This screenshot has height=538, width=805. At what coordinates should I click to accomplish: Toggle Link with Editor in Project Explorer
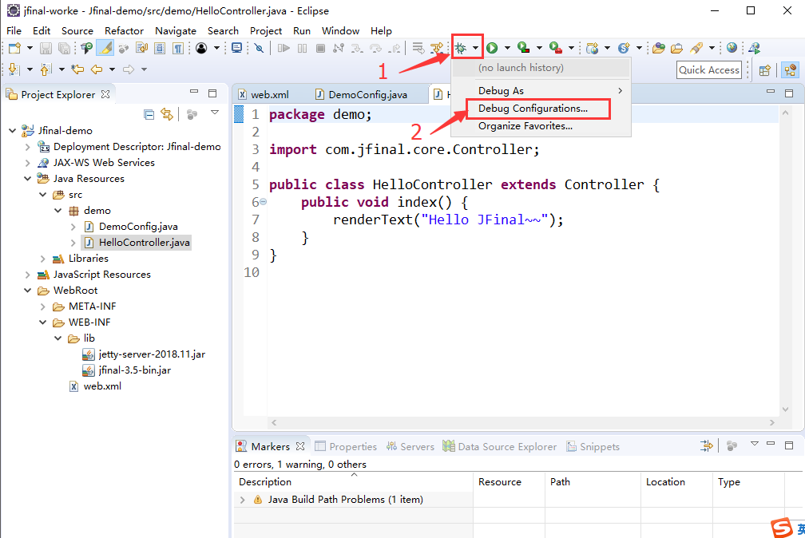point(167,114)
